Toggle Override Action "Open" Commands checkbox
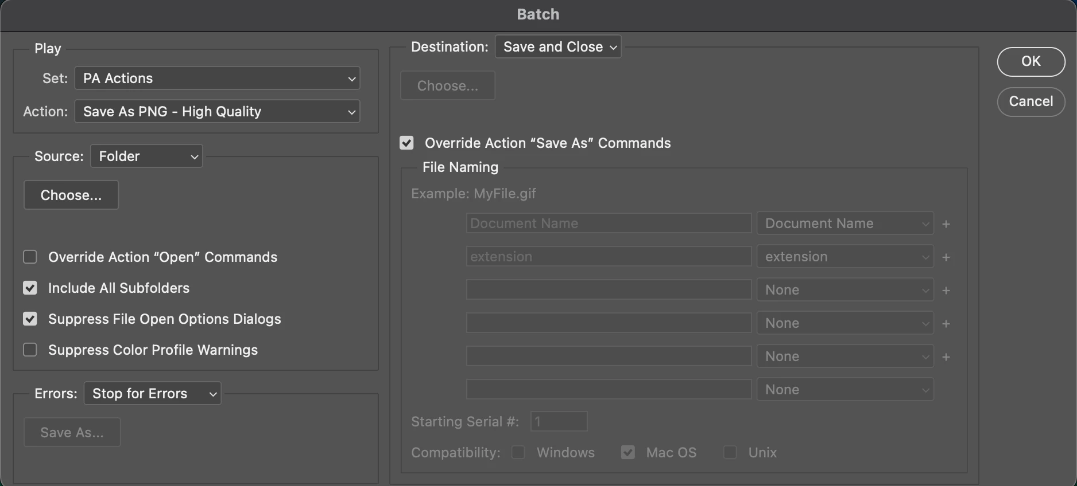 click(30, 257)
